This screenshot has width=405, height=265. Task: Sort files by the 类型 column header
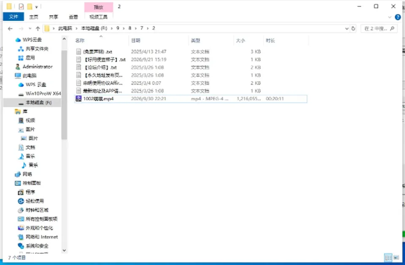point(195,40)
